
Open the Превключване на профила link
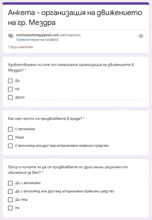coord(37,40)
